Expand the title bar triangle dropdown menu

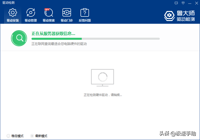[183, 3]
